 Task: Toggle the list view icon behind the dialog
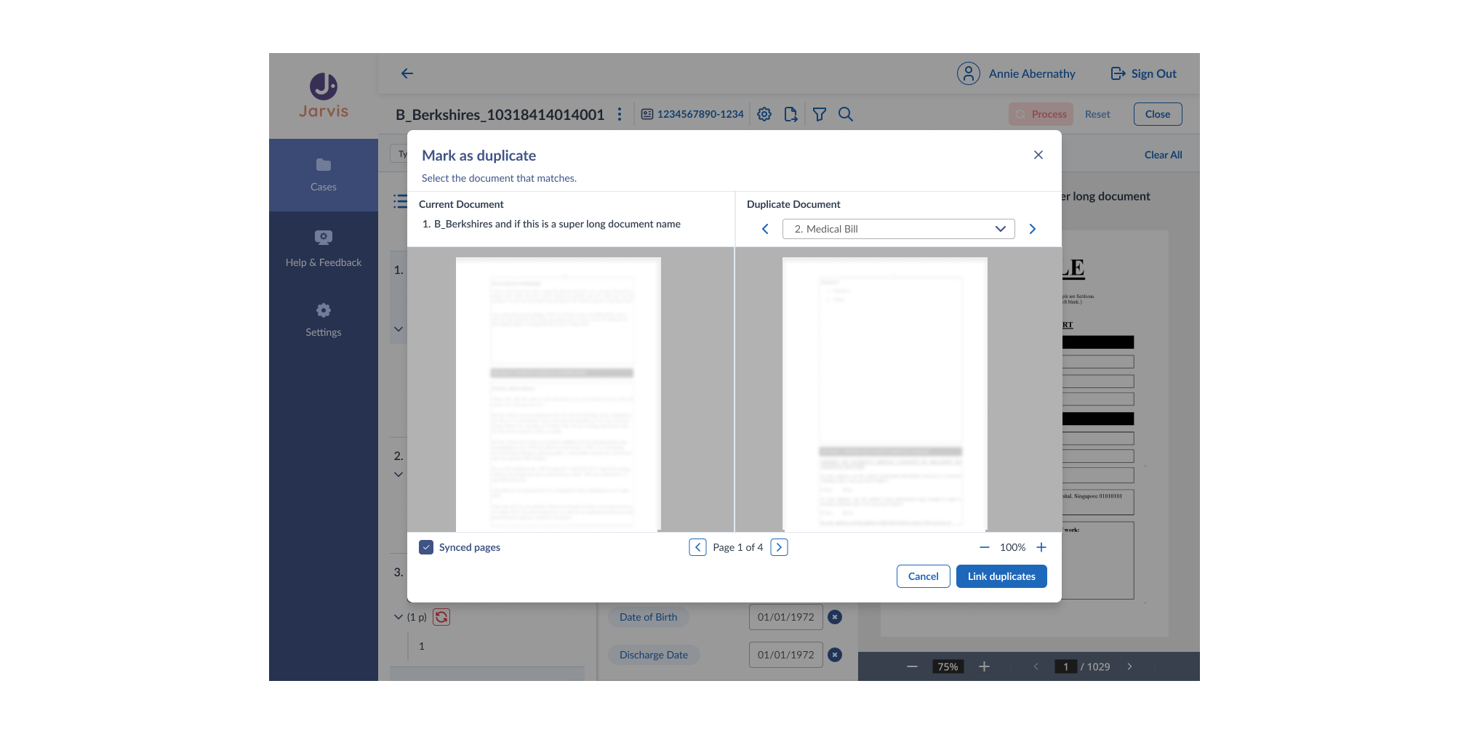400,201
